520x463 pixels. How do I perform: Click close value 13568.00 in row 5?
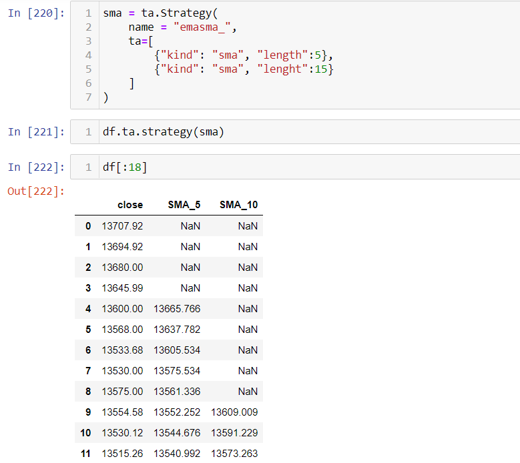pyautogui.click(x=122, y=330)
